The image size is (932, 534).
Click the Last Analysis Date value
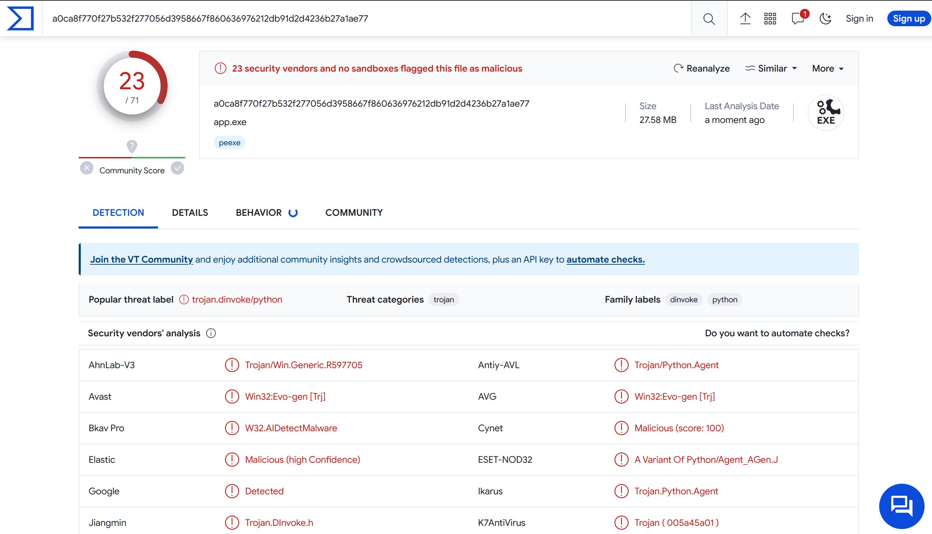[734, 120]
